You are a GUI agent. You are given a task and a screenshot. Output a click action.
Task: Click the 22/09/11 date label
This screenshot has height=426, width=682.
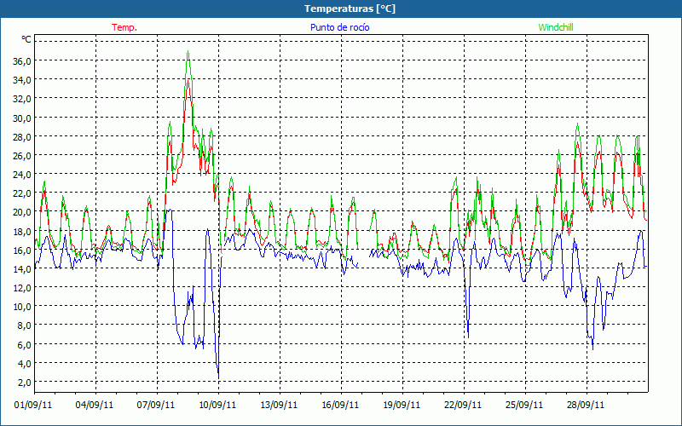[x=463, y=405]
